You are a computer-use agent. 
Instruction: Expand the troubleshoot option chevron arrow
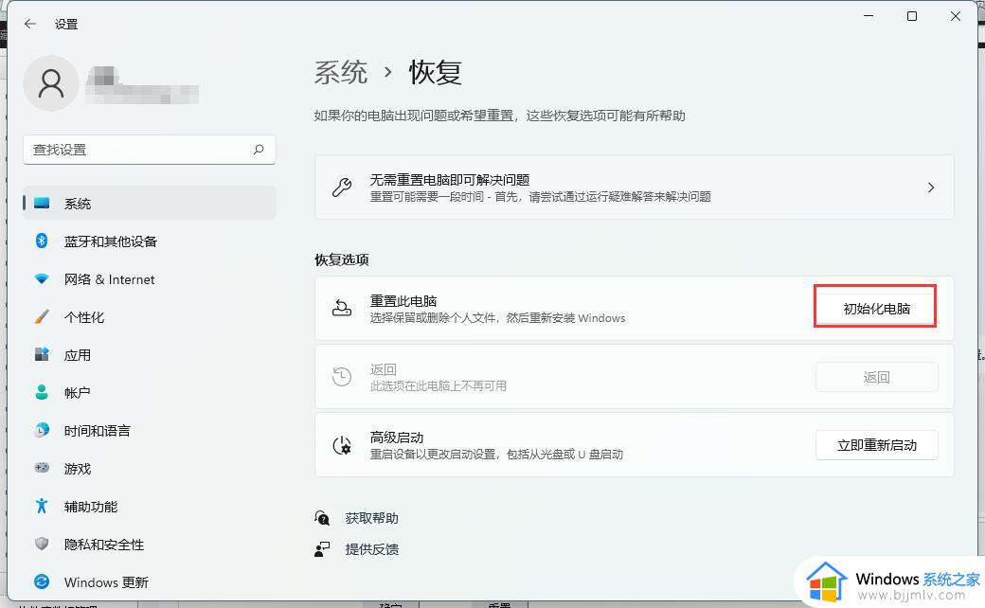[x=931, y=188]
